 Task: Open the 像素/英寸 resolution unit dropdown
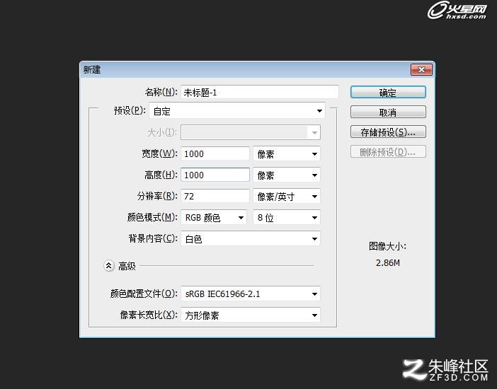(287, 196)
